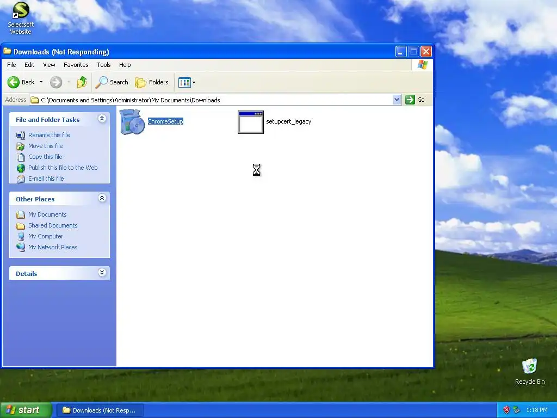Expand the Details panel
This screenshot has height=418, width=557.
tap(102, 273)
